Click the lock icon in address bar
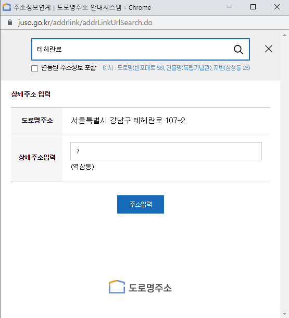This screenshot has height=318, width=289. click(10, 22)
